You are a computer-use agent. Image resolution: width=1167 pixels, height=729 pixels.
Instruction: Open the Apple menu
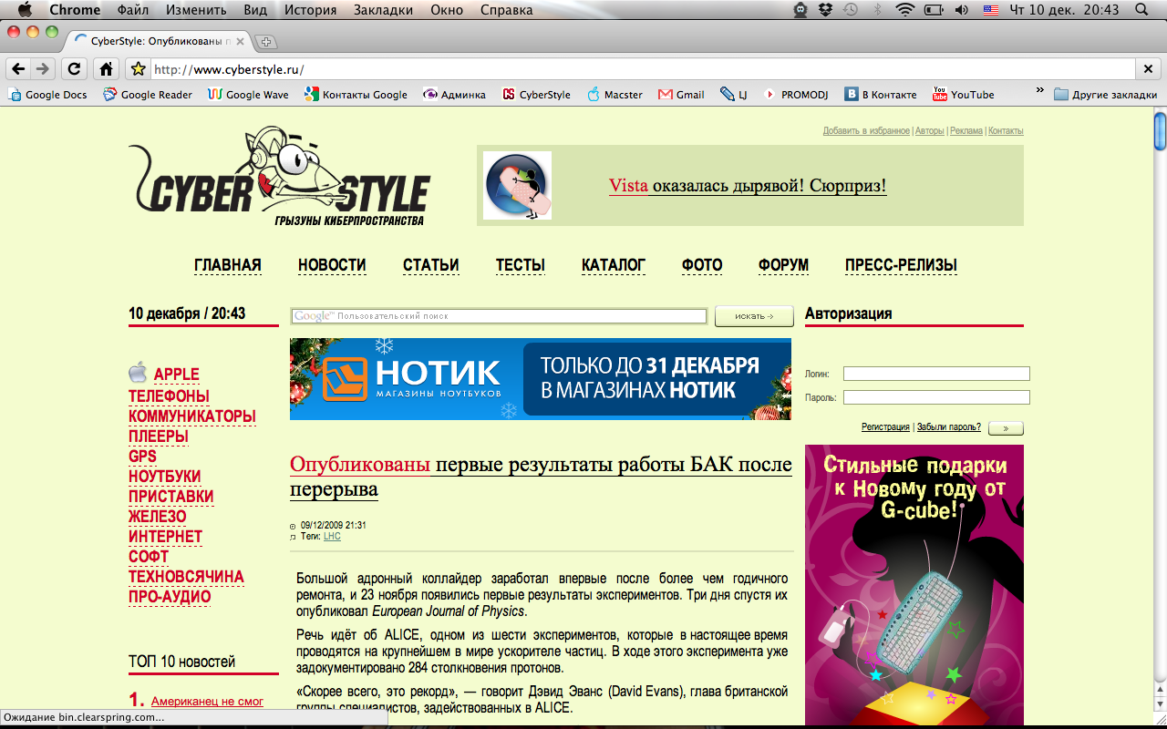pos(25,10)
